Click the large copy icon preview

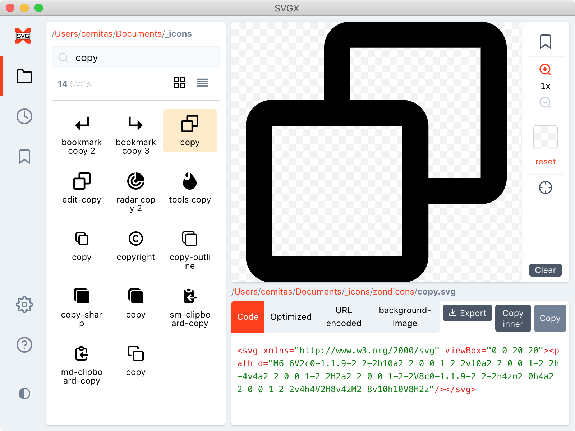(x=376, y=152)
